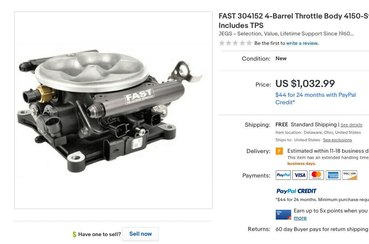Click the orange delivery flag icon
This screenshot has height=244, width=369.
tap(279, 151)
